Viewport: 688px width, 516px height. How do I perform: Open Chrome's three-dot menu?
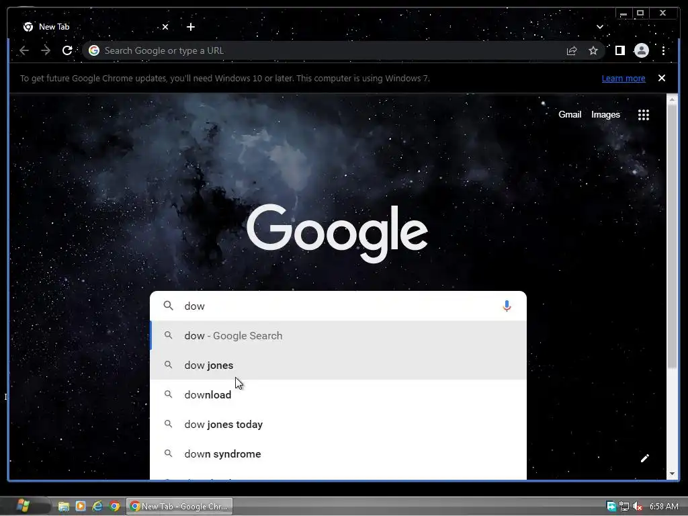coord(663,50)
